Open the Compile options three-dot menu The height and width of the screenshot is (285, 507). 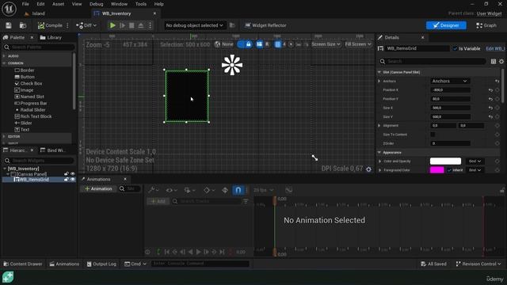67,25
